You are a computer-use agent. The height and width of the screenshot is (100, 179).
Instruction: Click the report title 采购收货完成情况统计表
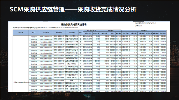[74, 24]
